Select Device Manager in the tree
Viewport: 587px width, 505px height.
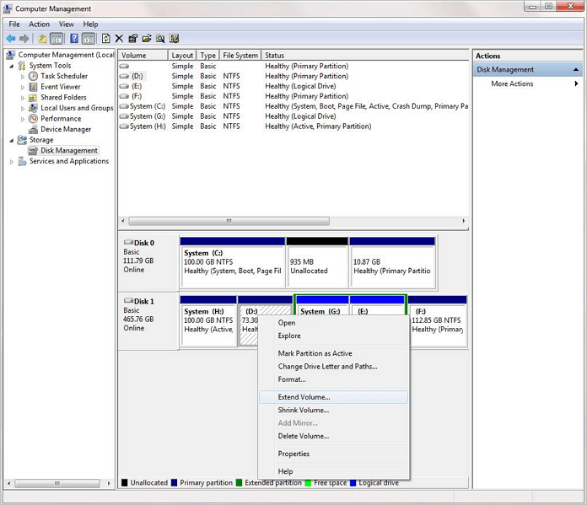(x=66, y=130)
